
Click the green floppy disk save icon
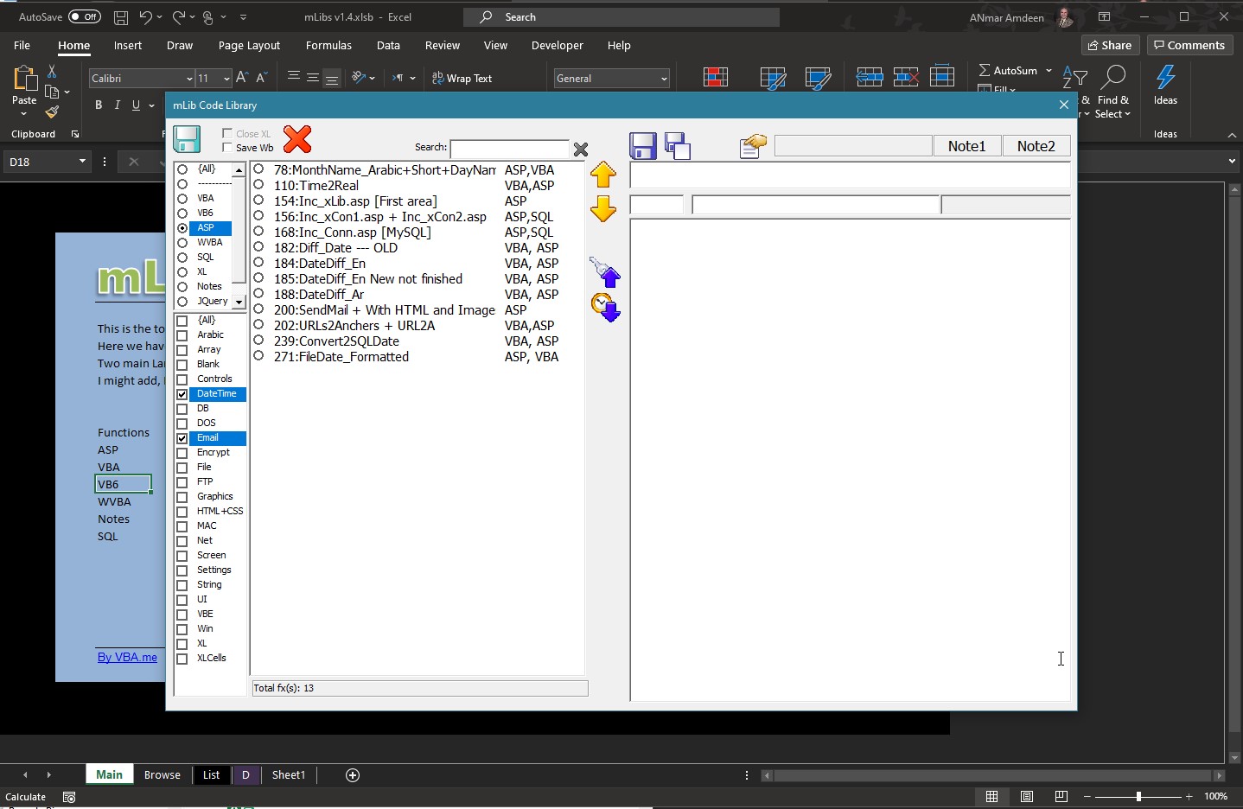tap(187, 139)
